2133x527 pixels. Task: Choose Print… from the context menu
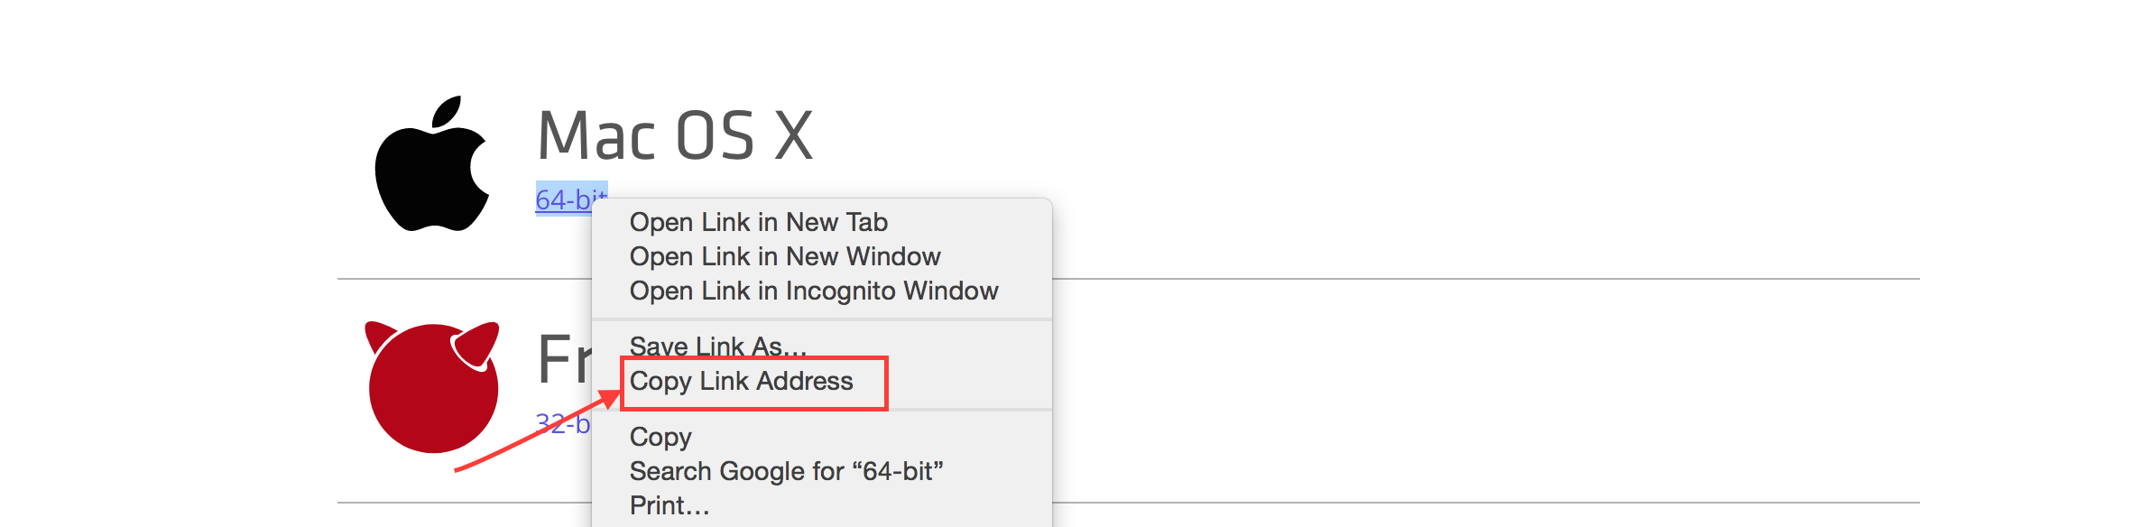point(669,505)
